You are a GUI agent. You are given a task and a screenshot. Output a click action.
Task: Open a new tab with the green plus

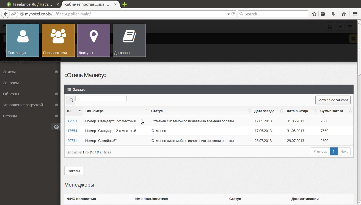pyautogui.click(x=125, y=4)
